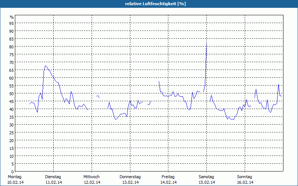The image size is (298, 186).
Task: Click the 'Sonntag' day label
Action: pyautogui.click(x=245, y=177)
